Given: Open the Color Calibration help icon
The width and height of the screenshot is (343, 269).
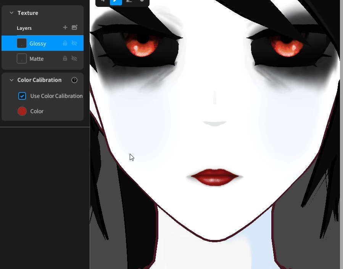Looking at the screenshot, I should [x=74, y=80].
